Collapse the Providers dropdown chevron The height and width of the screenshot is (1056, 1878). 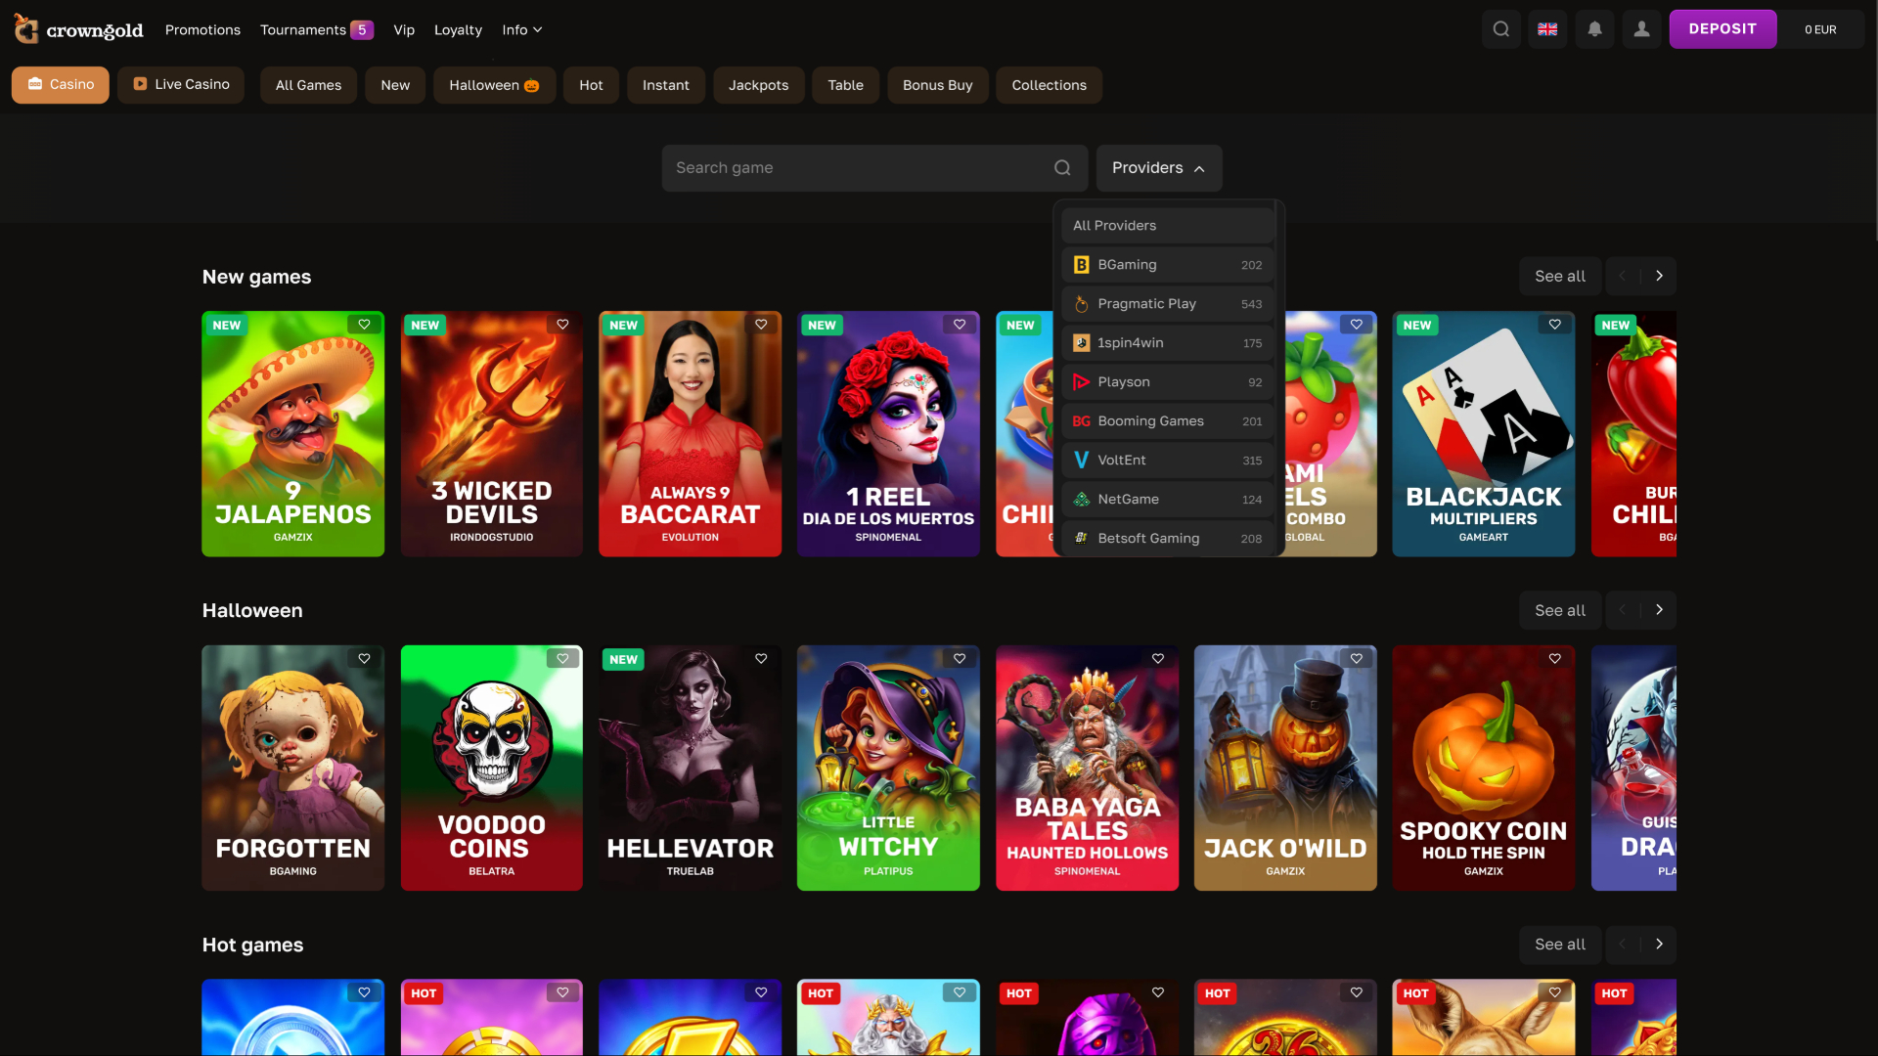coord(1200,167)
